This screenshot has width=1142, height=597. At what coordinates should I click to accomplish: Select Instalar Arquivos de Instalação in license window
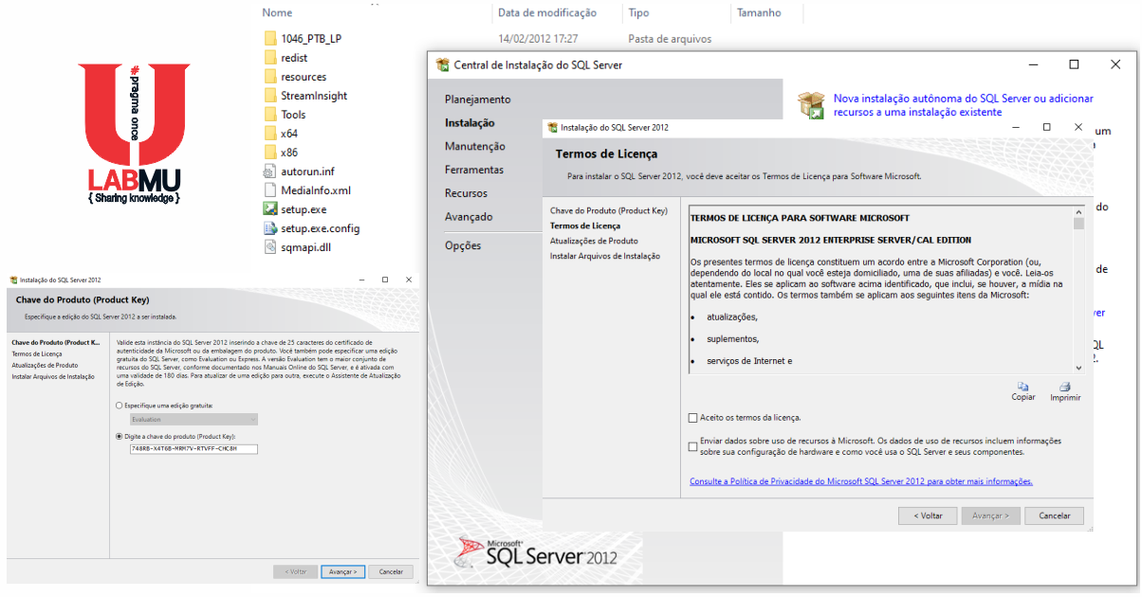point(605,256)
